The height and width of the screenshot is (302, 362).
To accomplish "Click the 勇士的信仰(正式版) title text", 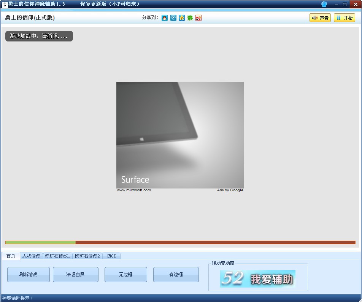I will point(30,17).
